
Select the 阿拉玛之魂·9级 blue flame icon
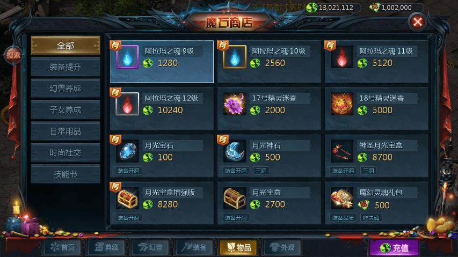point(127,57)
